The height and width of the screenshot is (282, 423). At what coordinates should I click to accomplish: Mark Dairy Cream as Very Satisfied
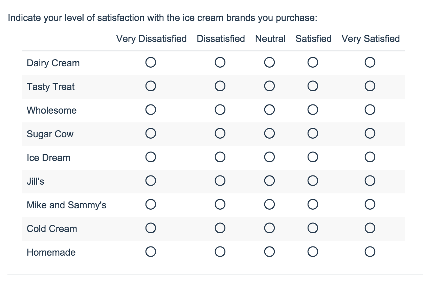370,63
